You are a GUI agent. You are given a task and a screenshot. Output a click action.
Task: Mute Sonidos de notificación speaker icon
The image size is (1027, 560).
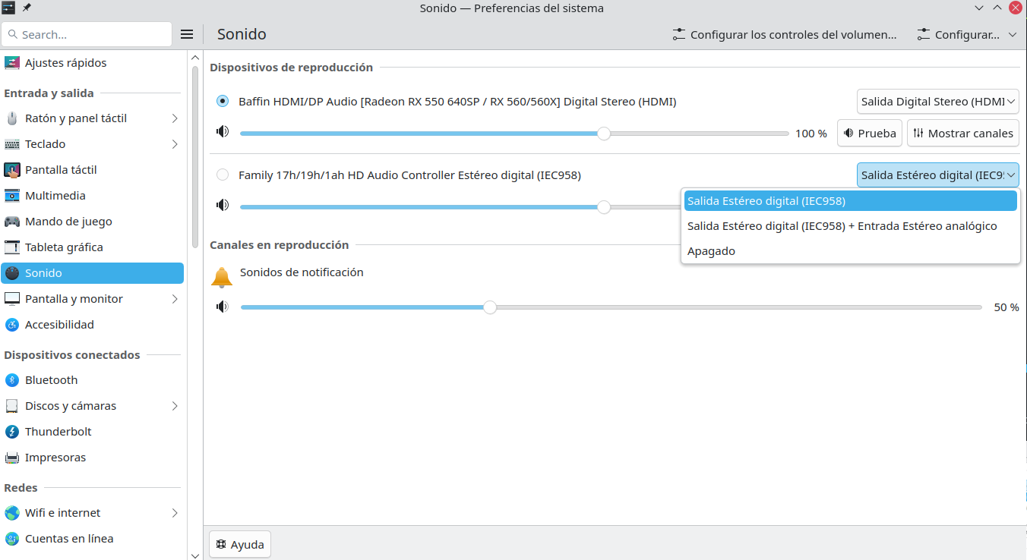click(222, 307)
